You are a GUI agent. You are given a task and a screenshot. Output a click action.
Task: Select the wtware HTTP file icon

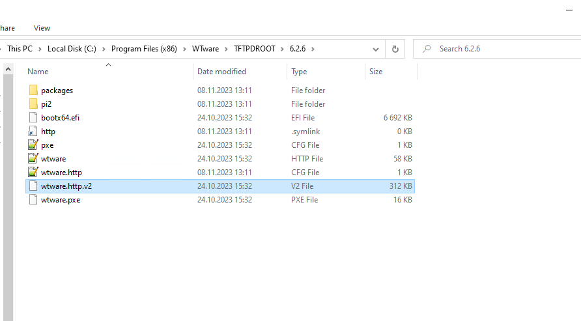coord(33,159)
